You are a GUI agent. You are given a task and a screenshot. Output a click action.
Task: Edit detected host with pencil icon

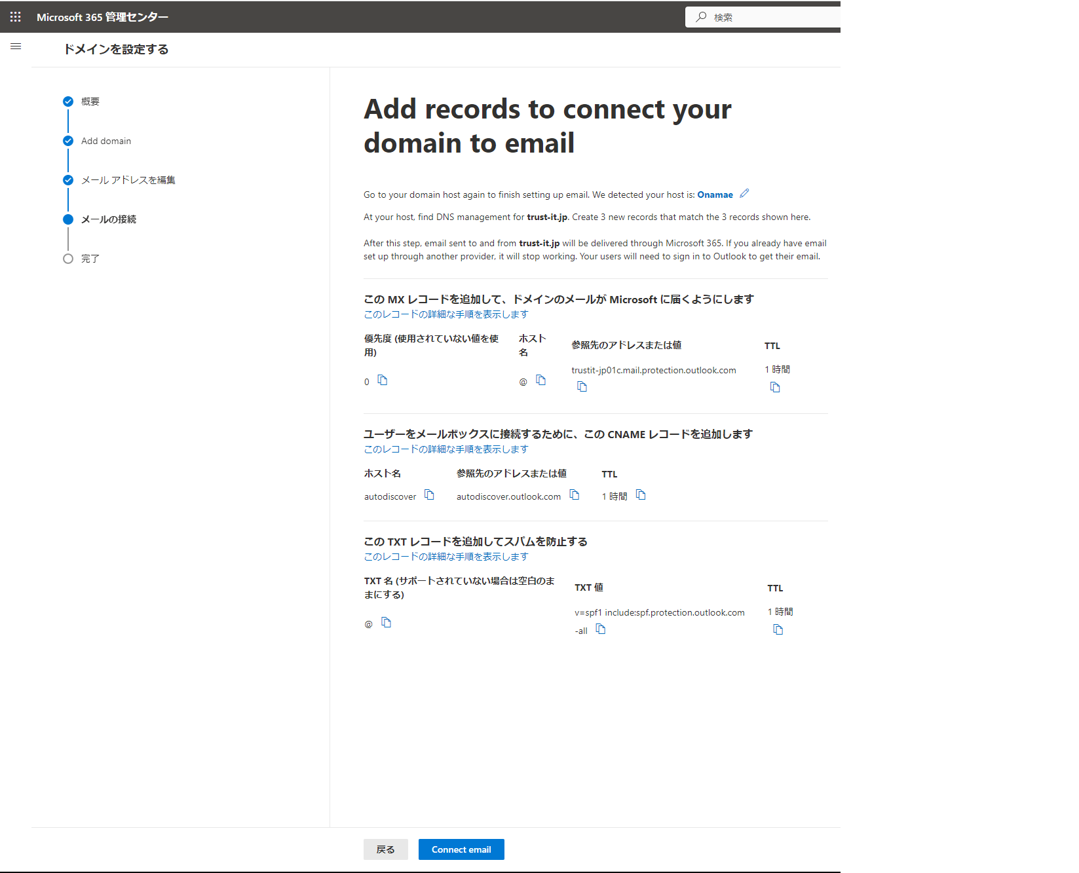(x=744, y=194)
